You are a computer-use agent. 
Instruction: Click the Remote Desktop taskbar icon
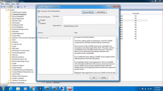point(62,89)
